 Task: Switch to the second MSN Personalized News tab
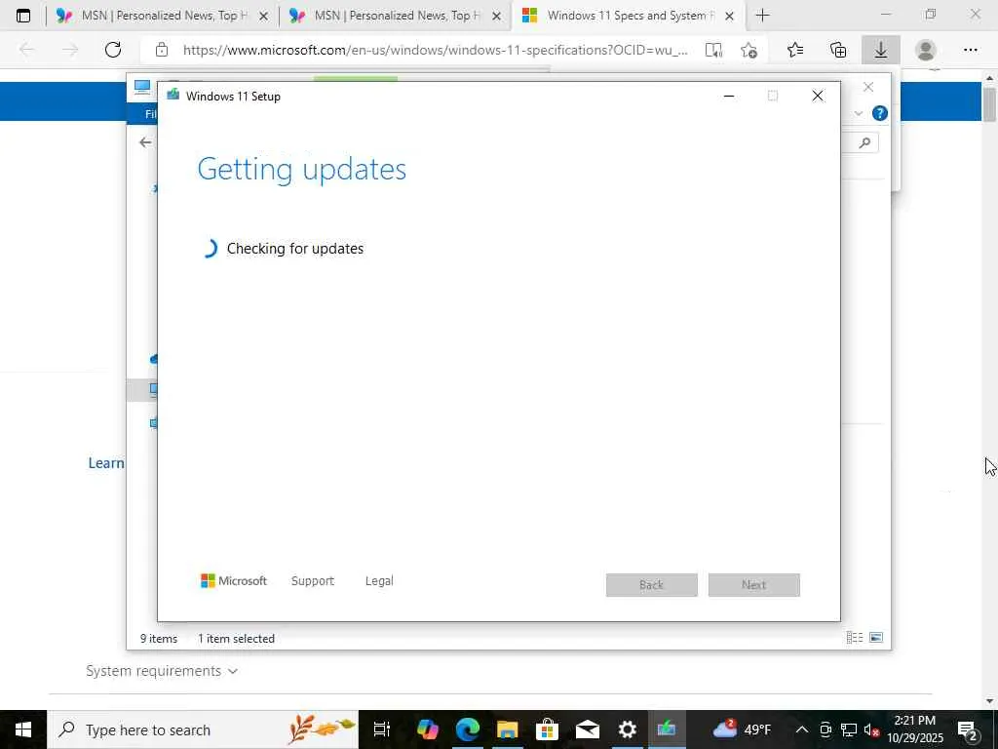[395, 16]
